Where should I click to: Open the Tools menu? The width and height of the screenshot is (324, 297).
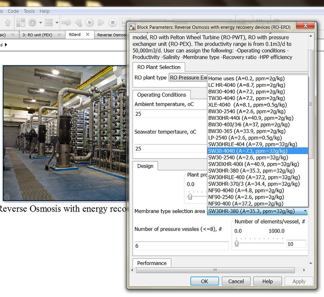[x=29, y=11]
